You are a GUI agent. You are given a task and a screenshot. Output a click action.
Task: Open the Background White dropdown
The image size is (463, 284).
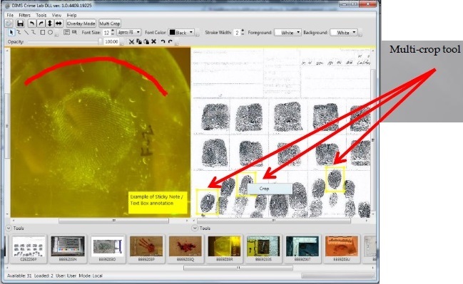pos(343,33)
